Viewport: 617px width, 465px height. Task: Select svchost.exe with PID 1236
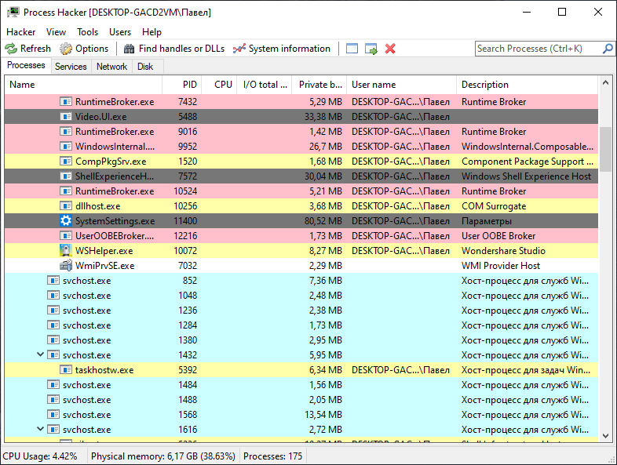pos(301,311)
